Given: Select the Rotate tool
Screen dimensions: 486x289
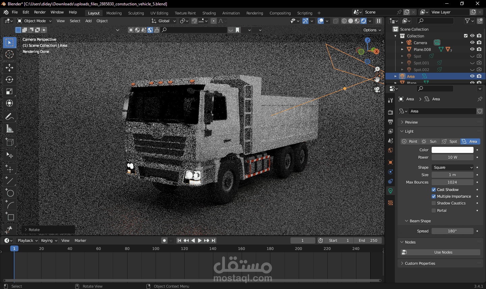Looking at the screenshot, I should pos(9,79).
